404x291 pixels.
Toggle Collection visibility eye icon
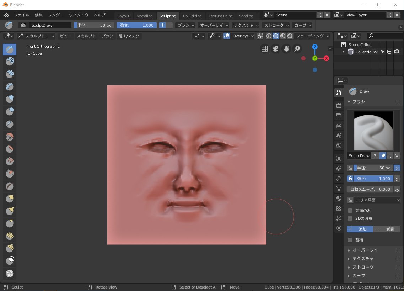[x=376, y=52]
